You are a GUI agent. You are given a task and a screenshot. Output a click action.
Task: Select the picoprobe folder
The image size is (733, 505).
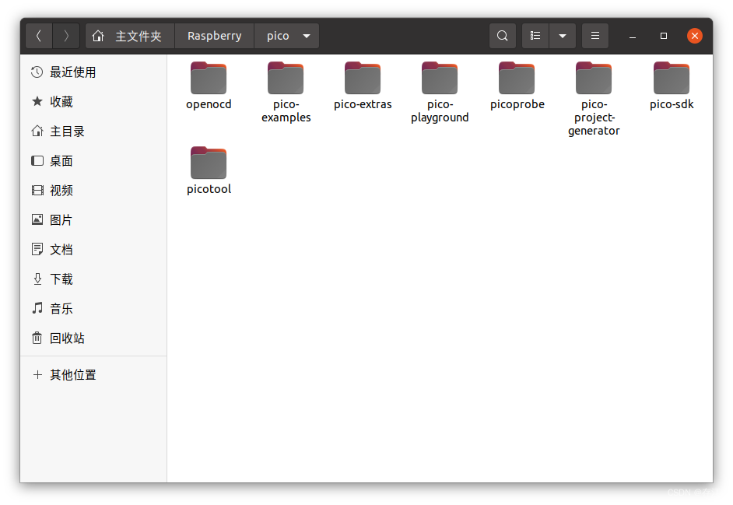click(x=517, y=78)
